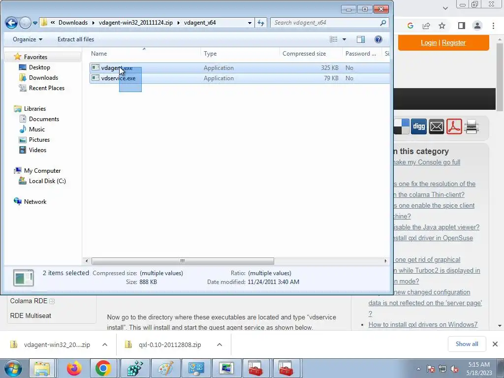Viewport: 504px width, 378px height.
Task: Click Downloads in the address breadcrumb
Action: coord(73,23)
